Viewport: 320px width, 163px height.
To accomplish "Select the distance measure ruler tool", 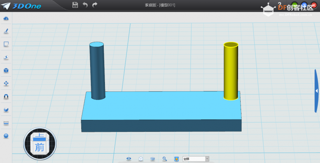I will (6, 123).
